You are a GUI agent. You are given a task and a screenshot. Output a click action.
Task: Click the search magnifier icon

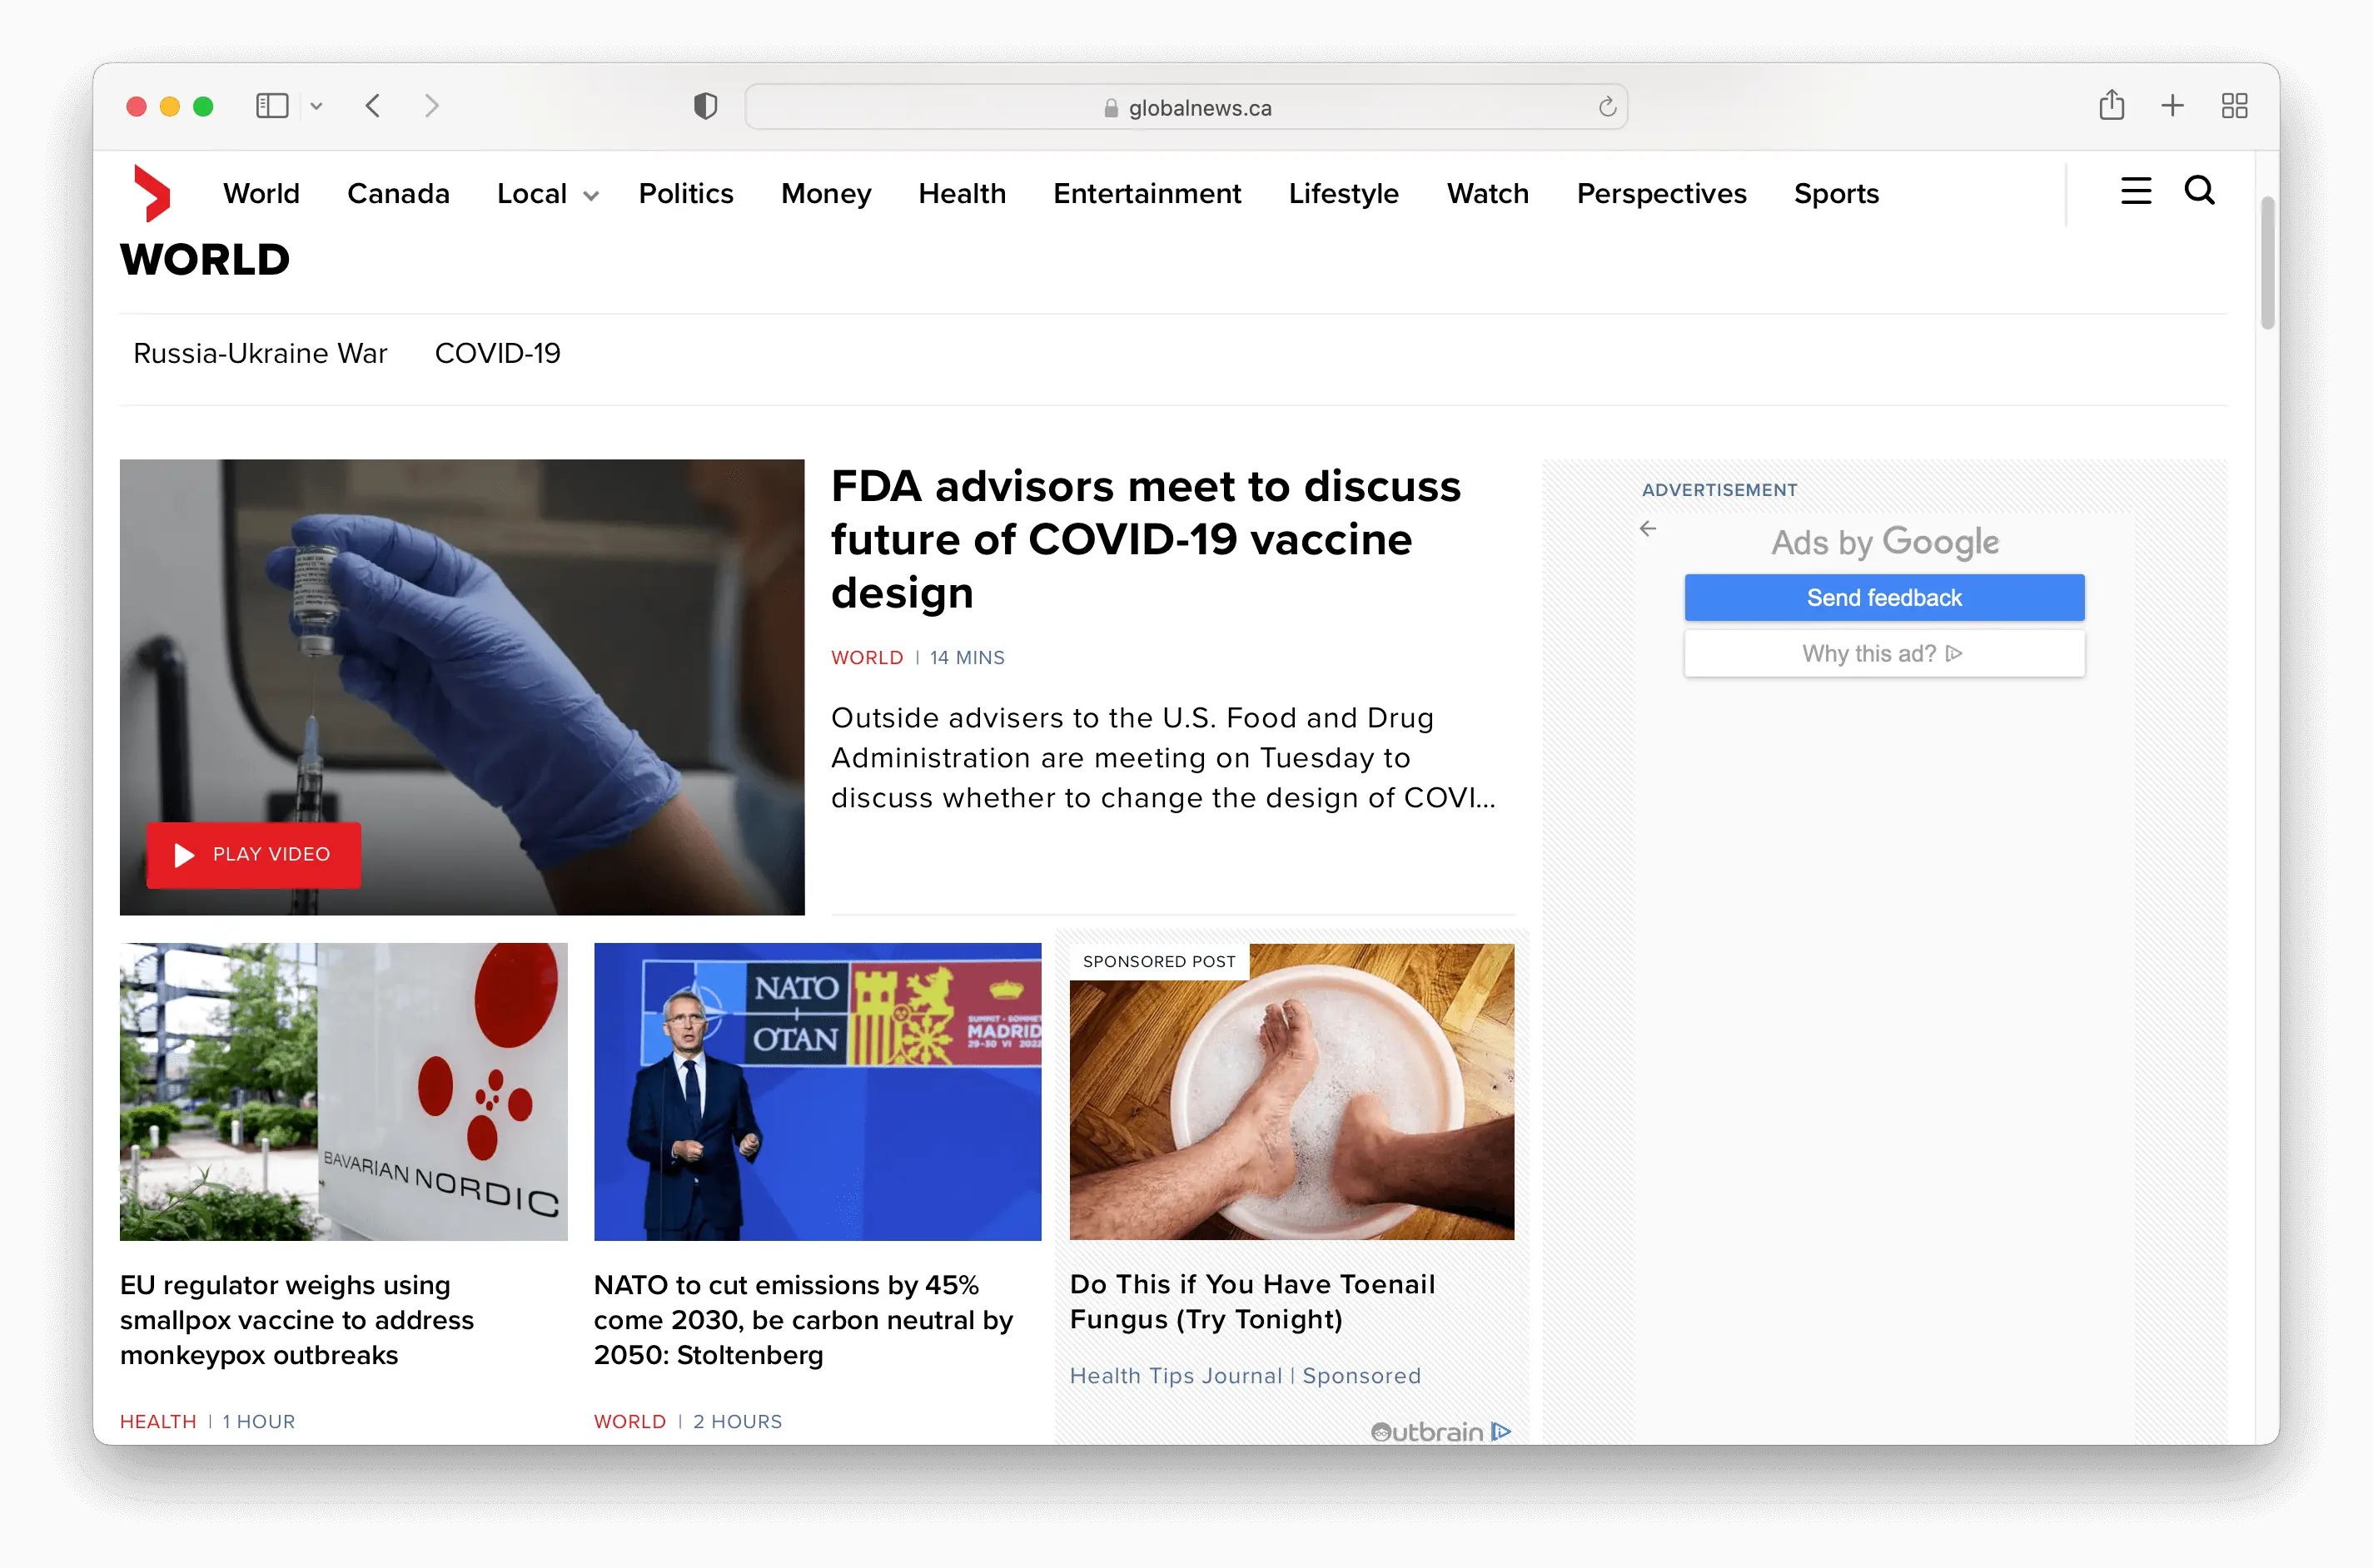pos(2199,190)
